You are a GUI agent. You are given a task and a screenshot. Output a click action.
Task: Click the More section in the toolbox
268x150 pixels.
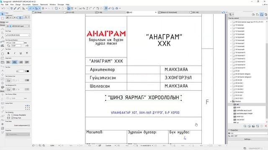tap(2, 91)
